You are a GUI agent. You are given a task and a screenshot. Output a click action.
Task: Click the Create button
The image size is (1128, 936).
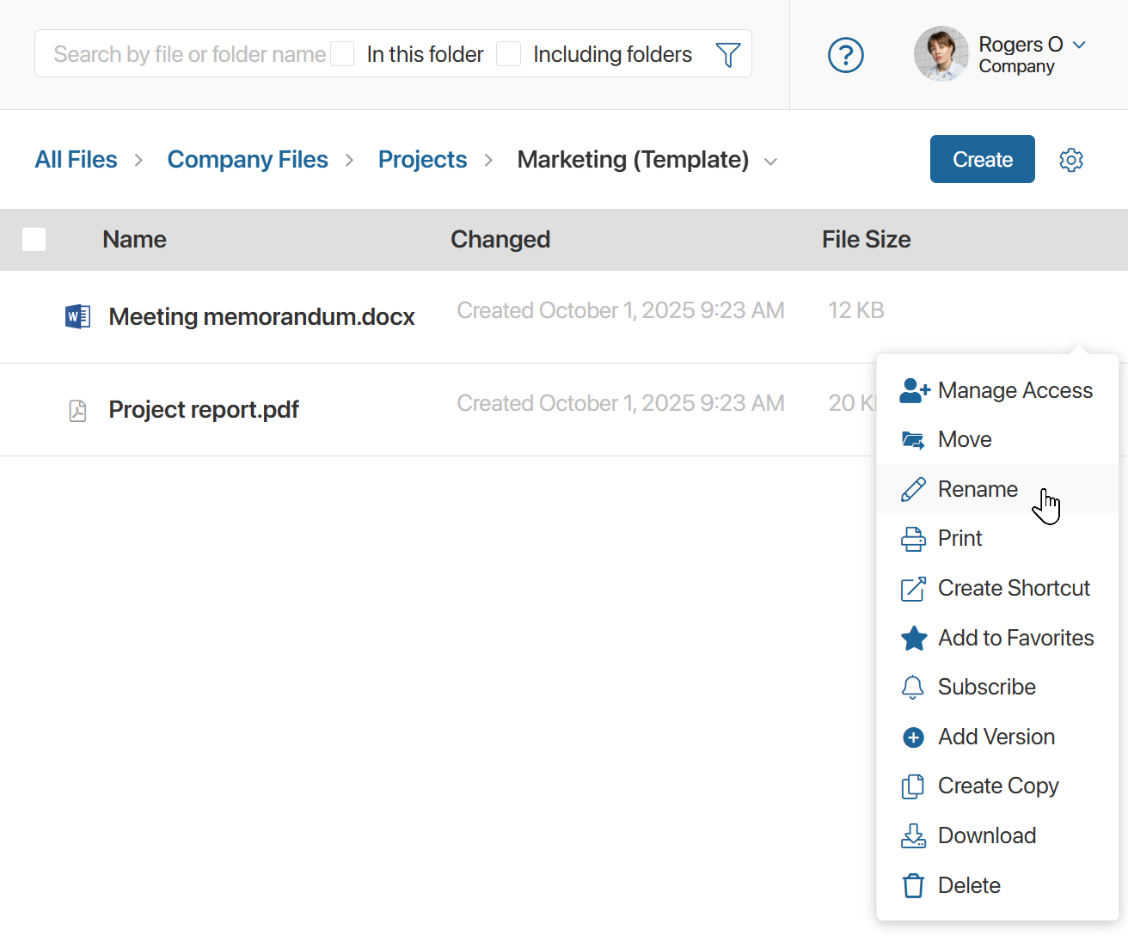pos(982,159)
